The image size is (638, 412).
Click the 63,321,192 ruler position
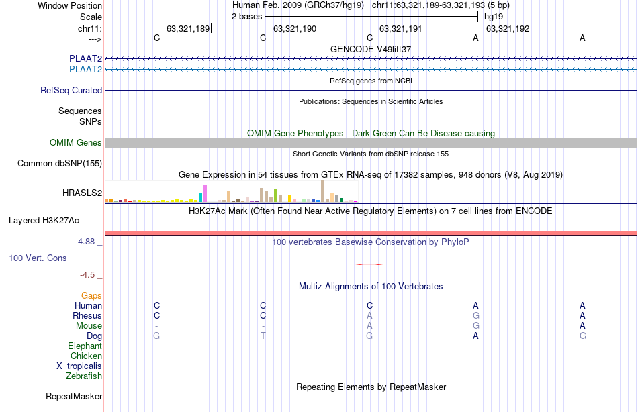[x=508, y=28]
